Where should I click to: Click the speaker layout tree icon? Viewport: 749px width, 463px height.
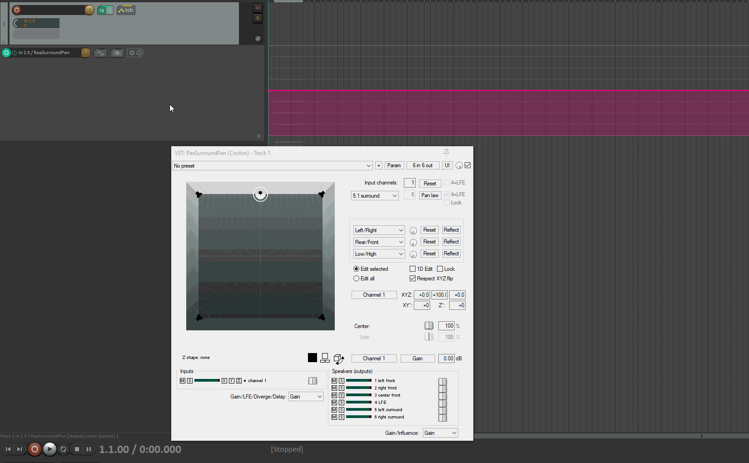click(x=325, y=358)
